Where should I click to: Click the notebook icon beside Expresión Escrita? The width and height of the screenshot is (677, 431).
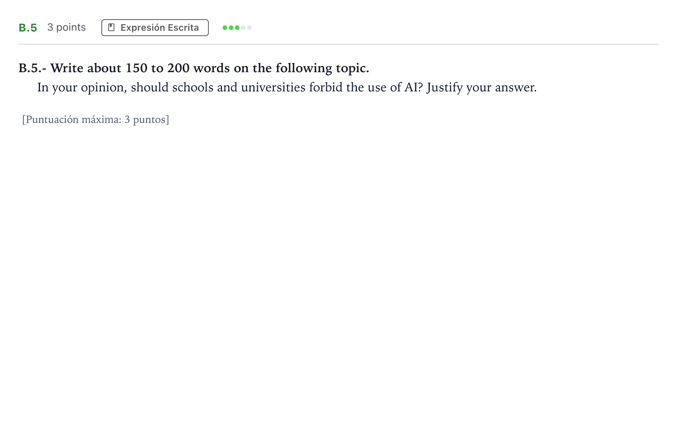click(111, 27)
